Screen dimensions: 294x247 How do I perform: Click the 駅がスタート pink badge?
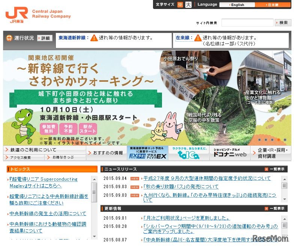tap(88, 129)
